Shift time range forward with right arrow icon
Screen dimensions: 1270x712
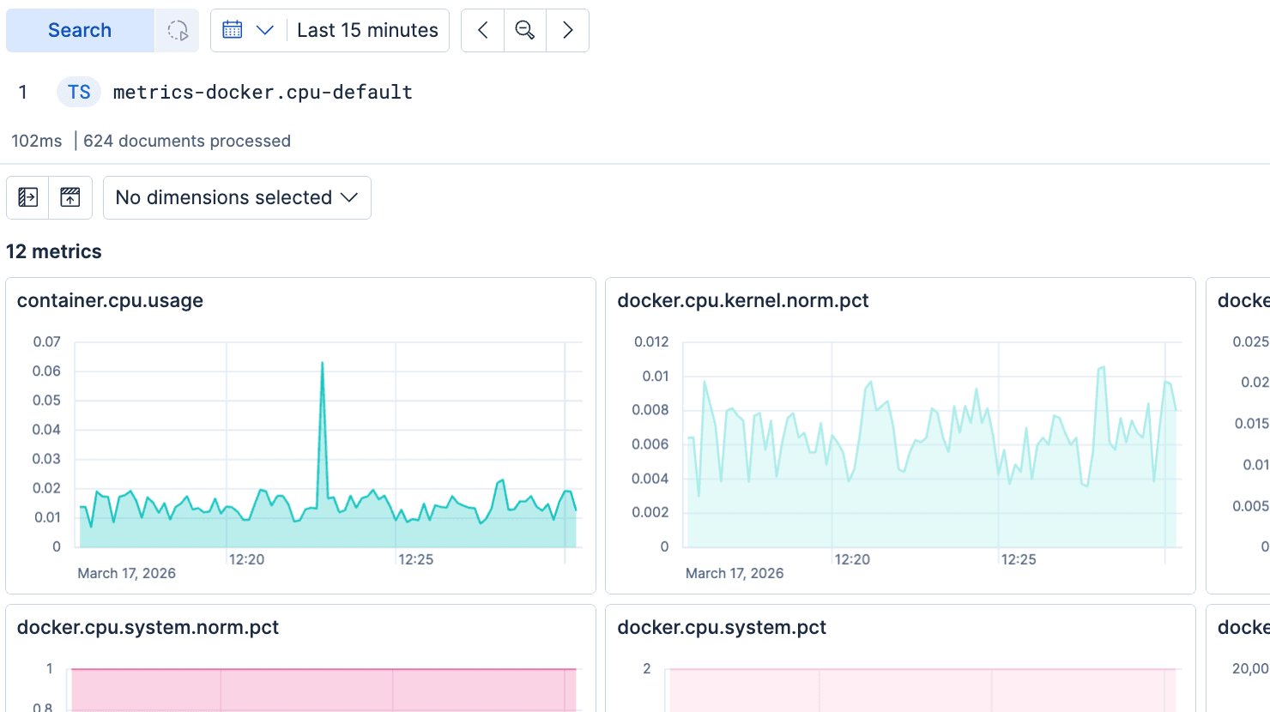pos(567,29)
